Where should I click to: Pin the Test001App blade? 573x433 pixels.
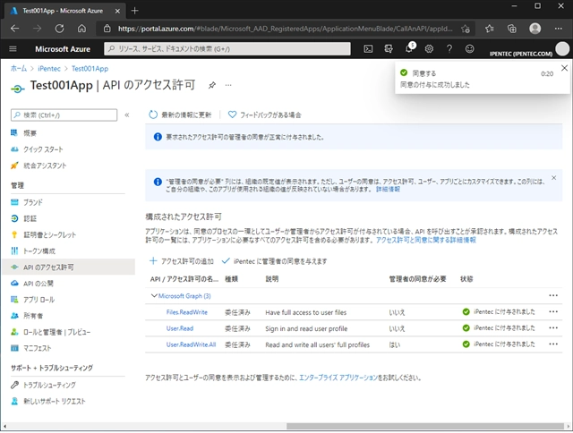coord(211,85)
